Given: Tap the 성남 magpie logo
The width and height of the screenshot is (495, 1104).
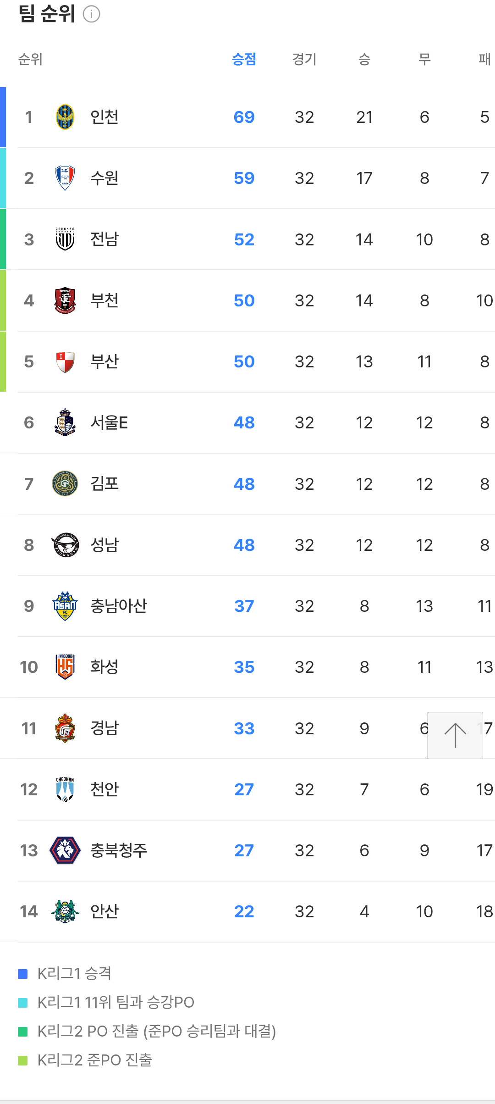Looking at the screenshot, I should tap(65, 545).
